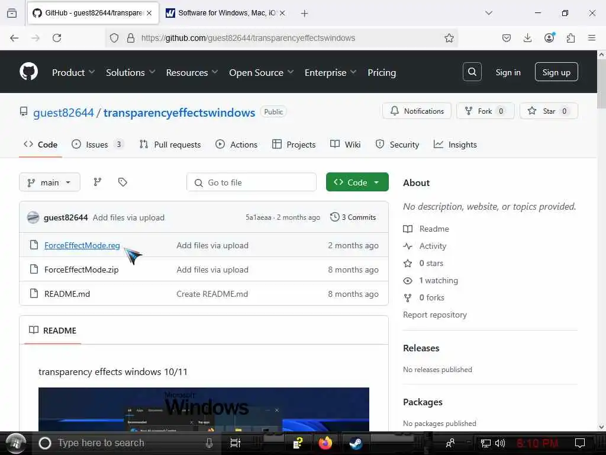Click the branches icon next to main

point(98,182)
